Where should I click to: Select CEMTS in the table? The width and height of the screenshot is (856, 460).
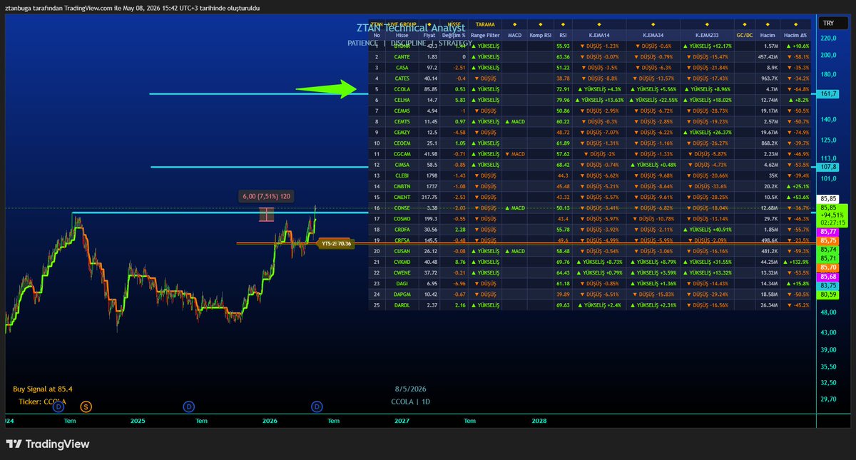point(402,122)
